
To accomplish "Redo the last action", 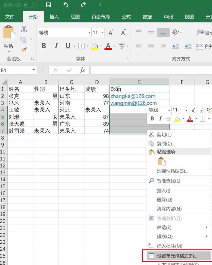I will [83, 5].
